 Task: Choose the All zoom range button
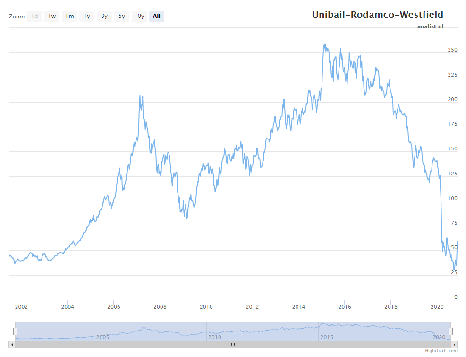point(157,16)
